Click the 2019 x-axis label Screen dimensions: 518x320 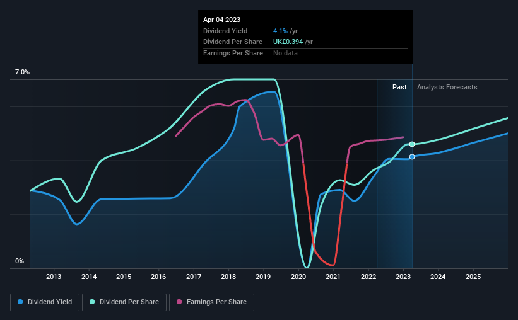(263, 277)
